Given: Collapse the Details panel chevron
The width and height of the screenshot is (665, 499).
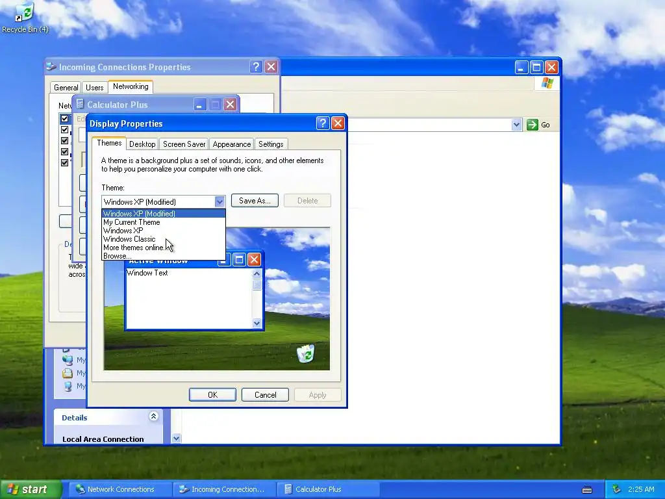Looking at the screenshot, I should point(153,416).
